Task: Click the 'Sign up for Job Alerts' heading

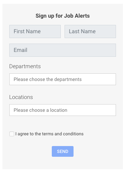Action: pos(62,16)
